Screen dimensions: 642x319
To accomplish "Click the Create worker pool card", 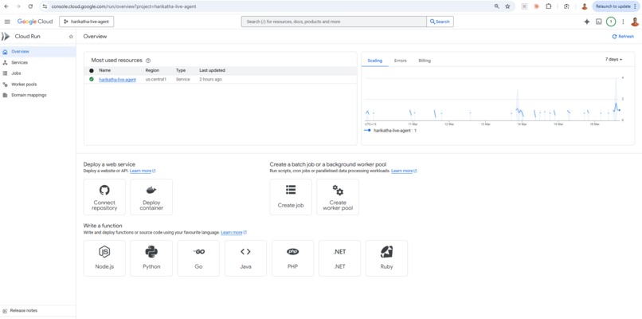I will [x=338, y=197].
